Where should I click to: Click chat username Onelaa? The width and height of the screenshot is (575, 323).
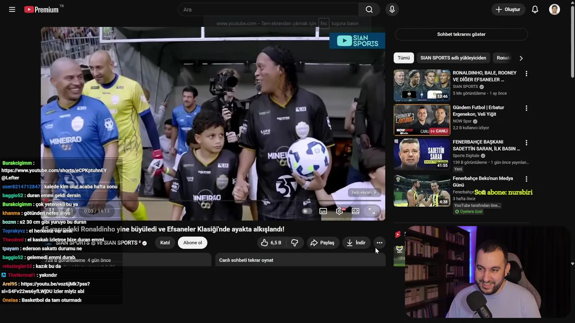[x=10, y=300]
